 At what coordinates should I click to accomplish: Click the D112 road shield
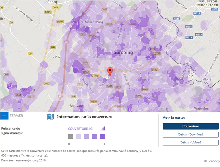click(x=155, y=70)
